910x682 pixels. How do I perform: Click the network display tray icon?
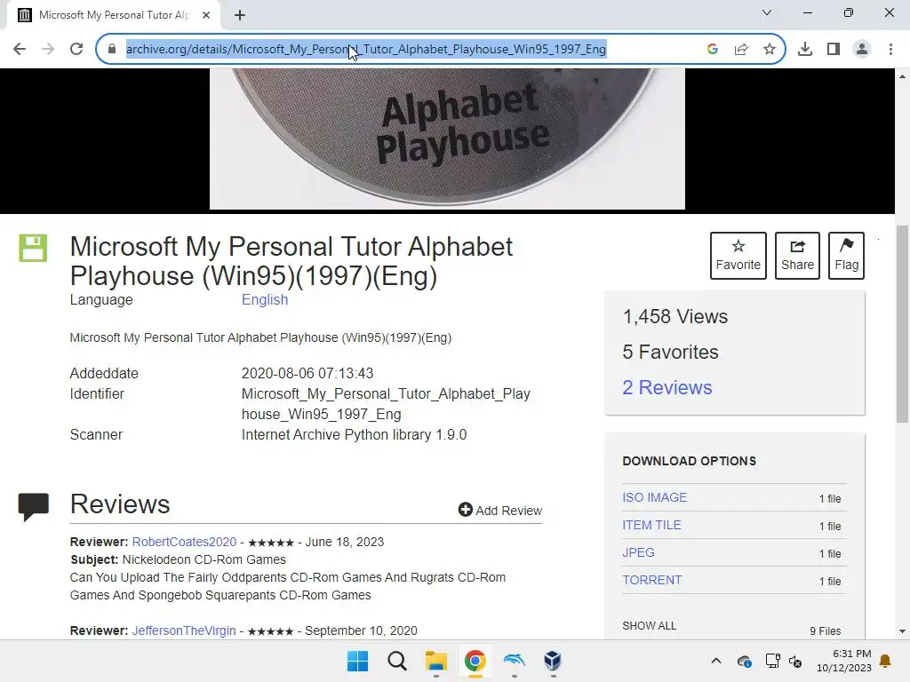772,661
